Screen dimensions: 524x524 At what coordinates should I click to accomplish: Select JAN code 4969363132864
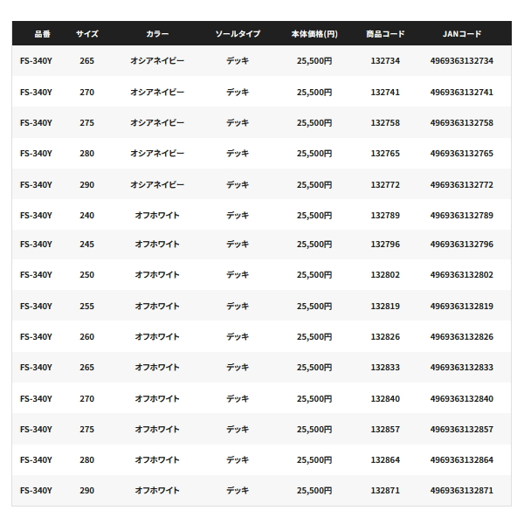pyautogui.click(x=462, y=460)
